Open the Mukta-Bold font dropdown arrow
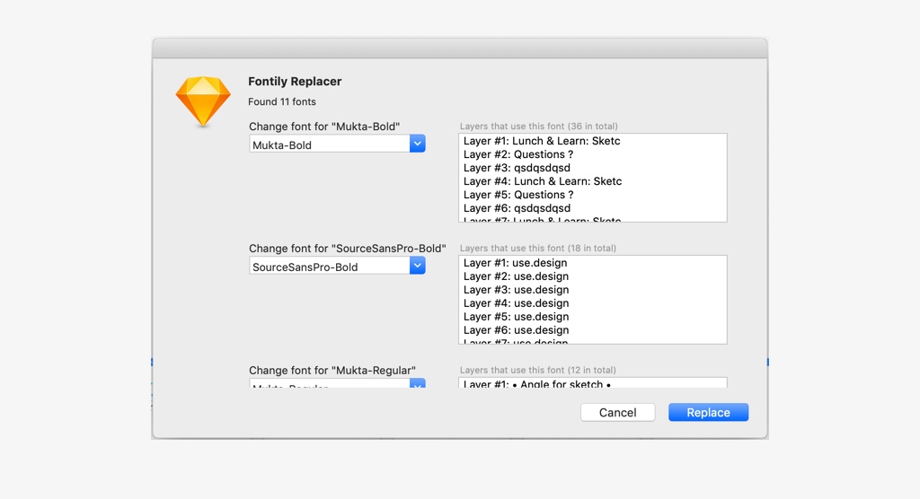Screen dimensions: 920x499 coord(417,144)
